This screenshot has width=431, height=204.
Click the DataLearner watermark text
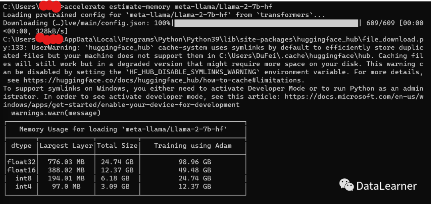pyautogui.click(x=386, y=186)
